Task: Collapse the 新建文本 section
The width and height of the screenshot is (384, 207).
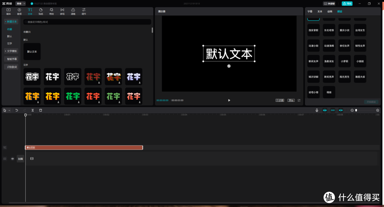Action: 11,22
